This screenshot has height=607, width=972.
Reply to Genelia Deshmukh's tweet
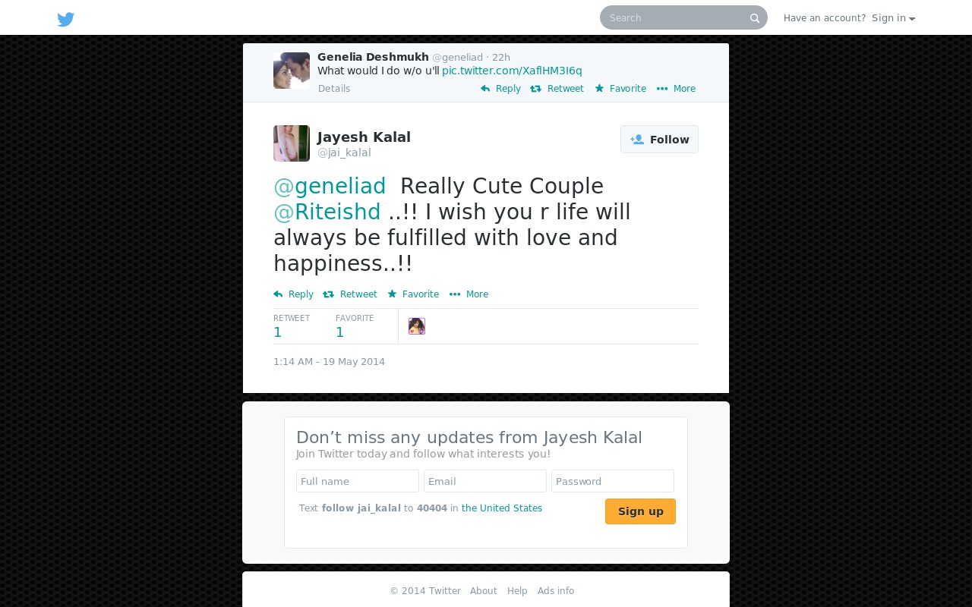[x=500, y=89]
